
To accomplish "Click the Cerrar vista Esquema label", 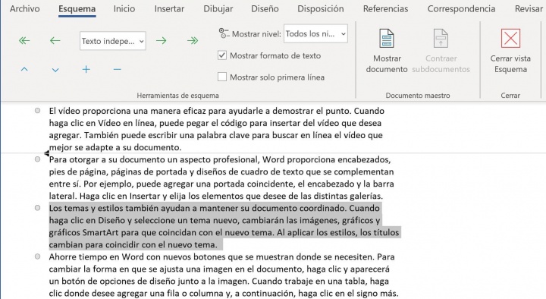I will click(510, 64).
